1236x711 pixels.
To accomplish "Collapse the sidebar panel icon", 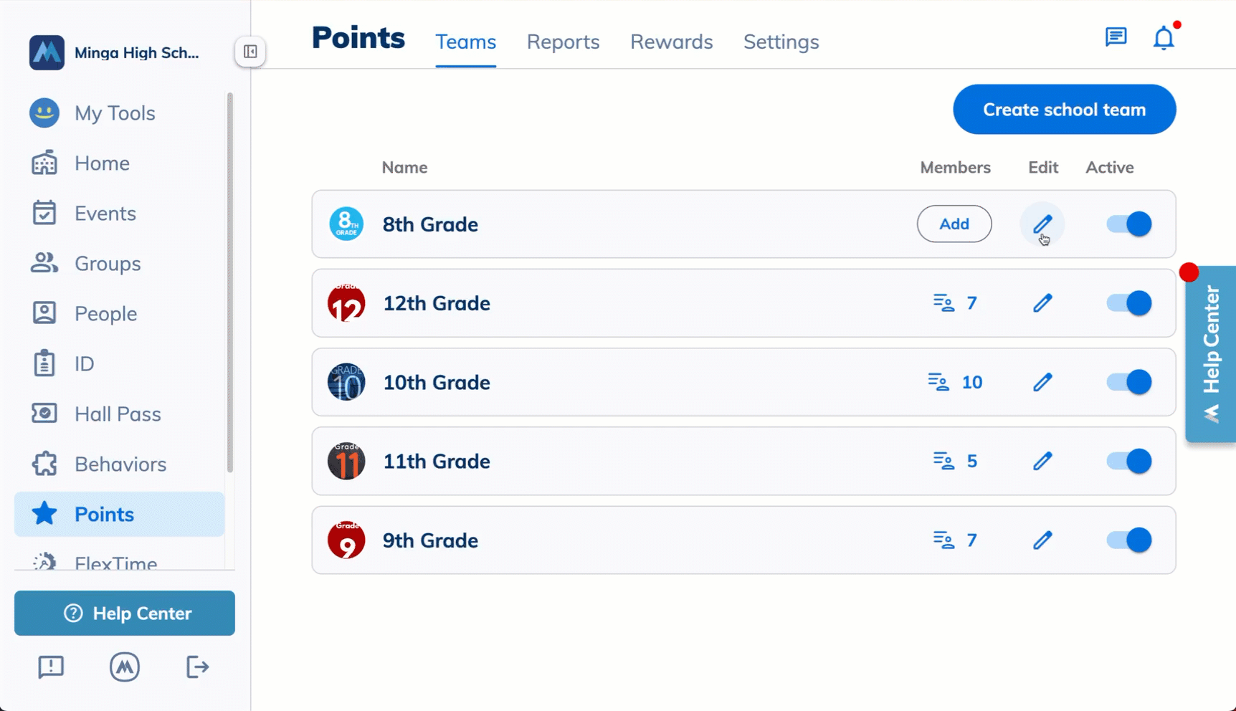I will click(250, 52).
